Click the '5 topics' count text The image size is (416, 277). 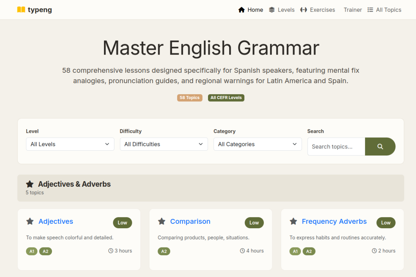(35, 193)
